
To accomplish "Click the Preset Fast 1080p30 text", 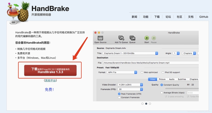I will 108,68.
